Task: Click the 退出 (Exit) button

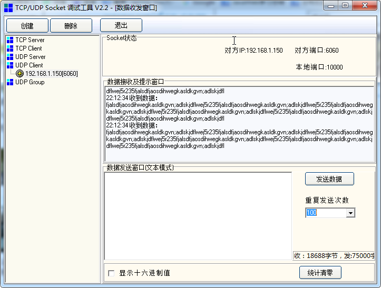Action: [x=121, y=25]
